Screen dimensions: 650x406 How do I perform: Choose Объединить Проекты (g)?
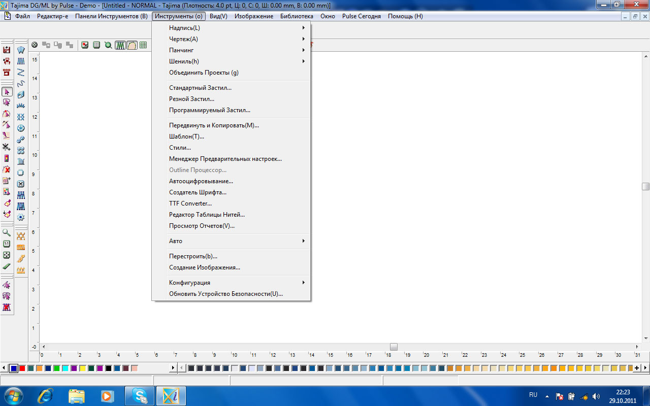pos(231,73)
